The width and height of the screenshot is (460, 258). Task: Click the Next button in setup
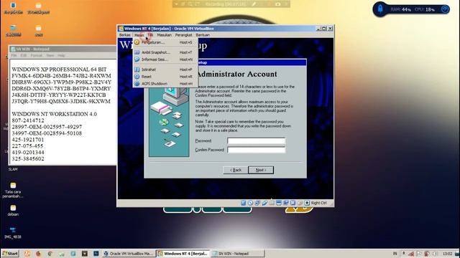(x=261, y=170)
